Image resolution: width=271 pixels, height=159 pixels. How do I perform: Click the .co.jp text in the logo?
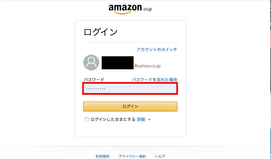point(147,9)
